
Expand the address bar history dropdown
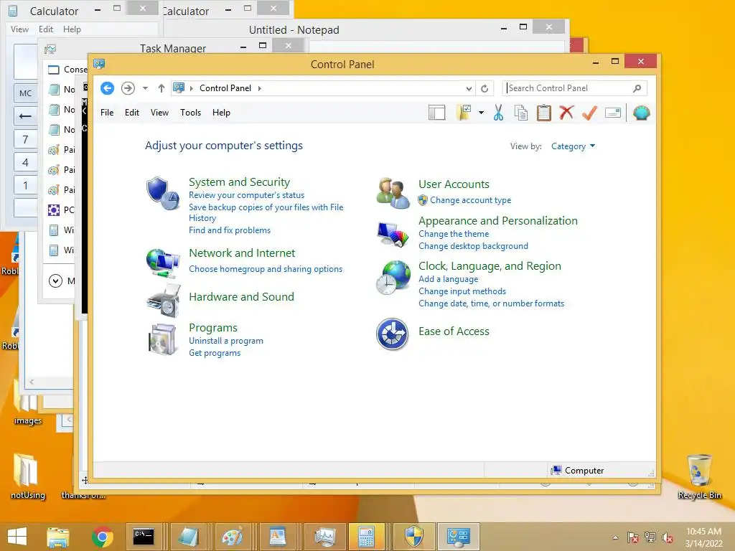click(x=469, y=88)
